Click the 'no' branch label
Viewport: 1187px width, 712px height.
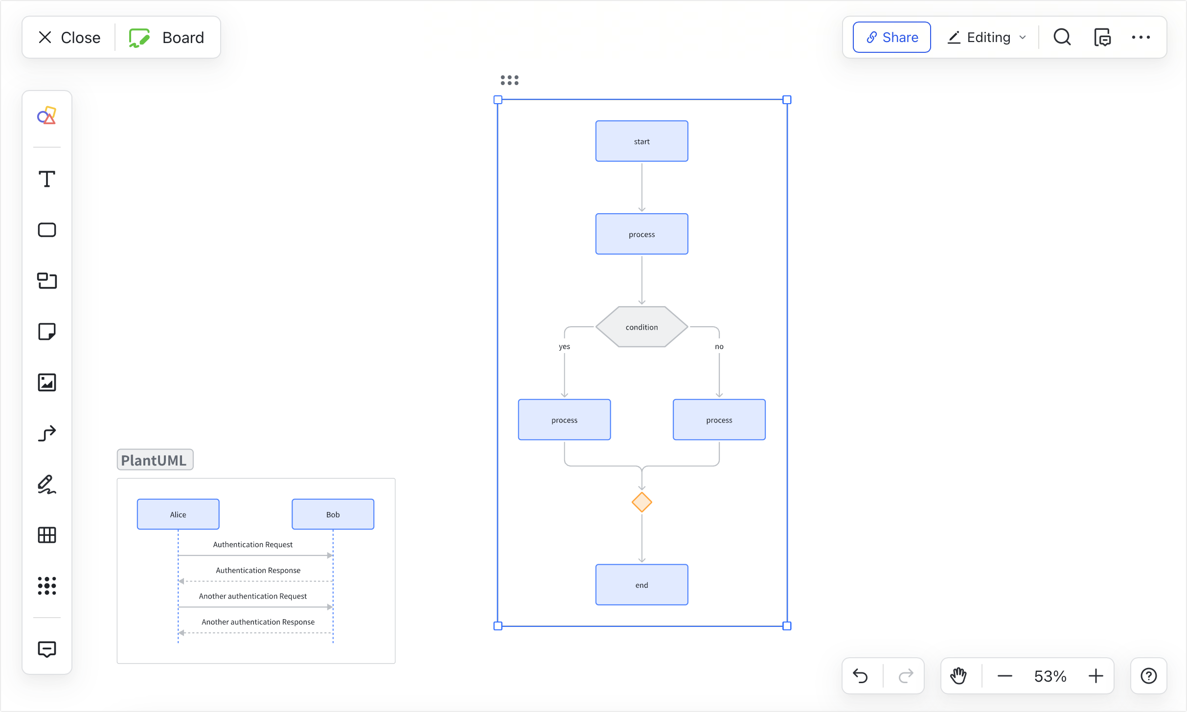(x=719, y=346)
